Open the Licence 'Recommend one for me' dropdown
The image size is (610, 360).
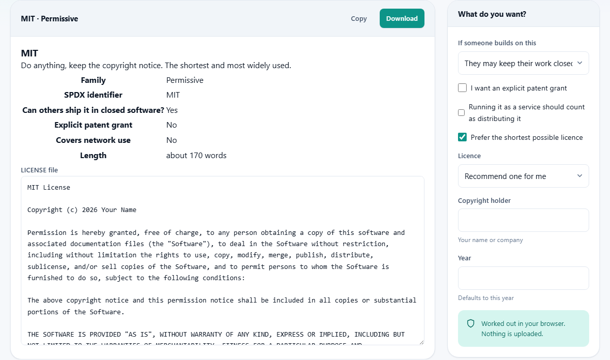pos(524,176)
